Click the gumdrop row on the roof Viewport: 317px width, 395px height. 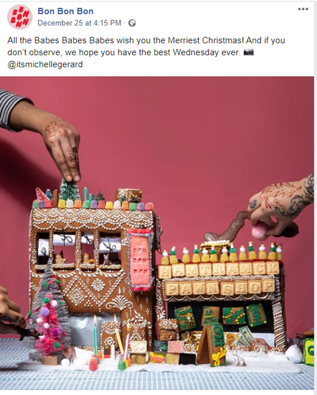tap(93, 204)
